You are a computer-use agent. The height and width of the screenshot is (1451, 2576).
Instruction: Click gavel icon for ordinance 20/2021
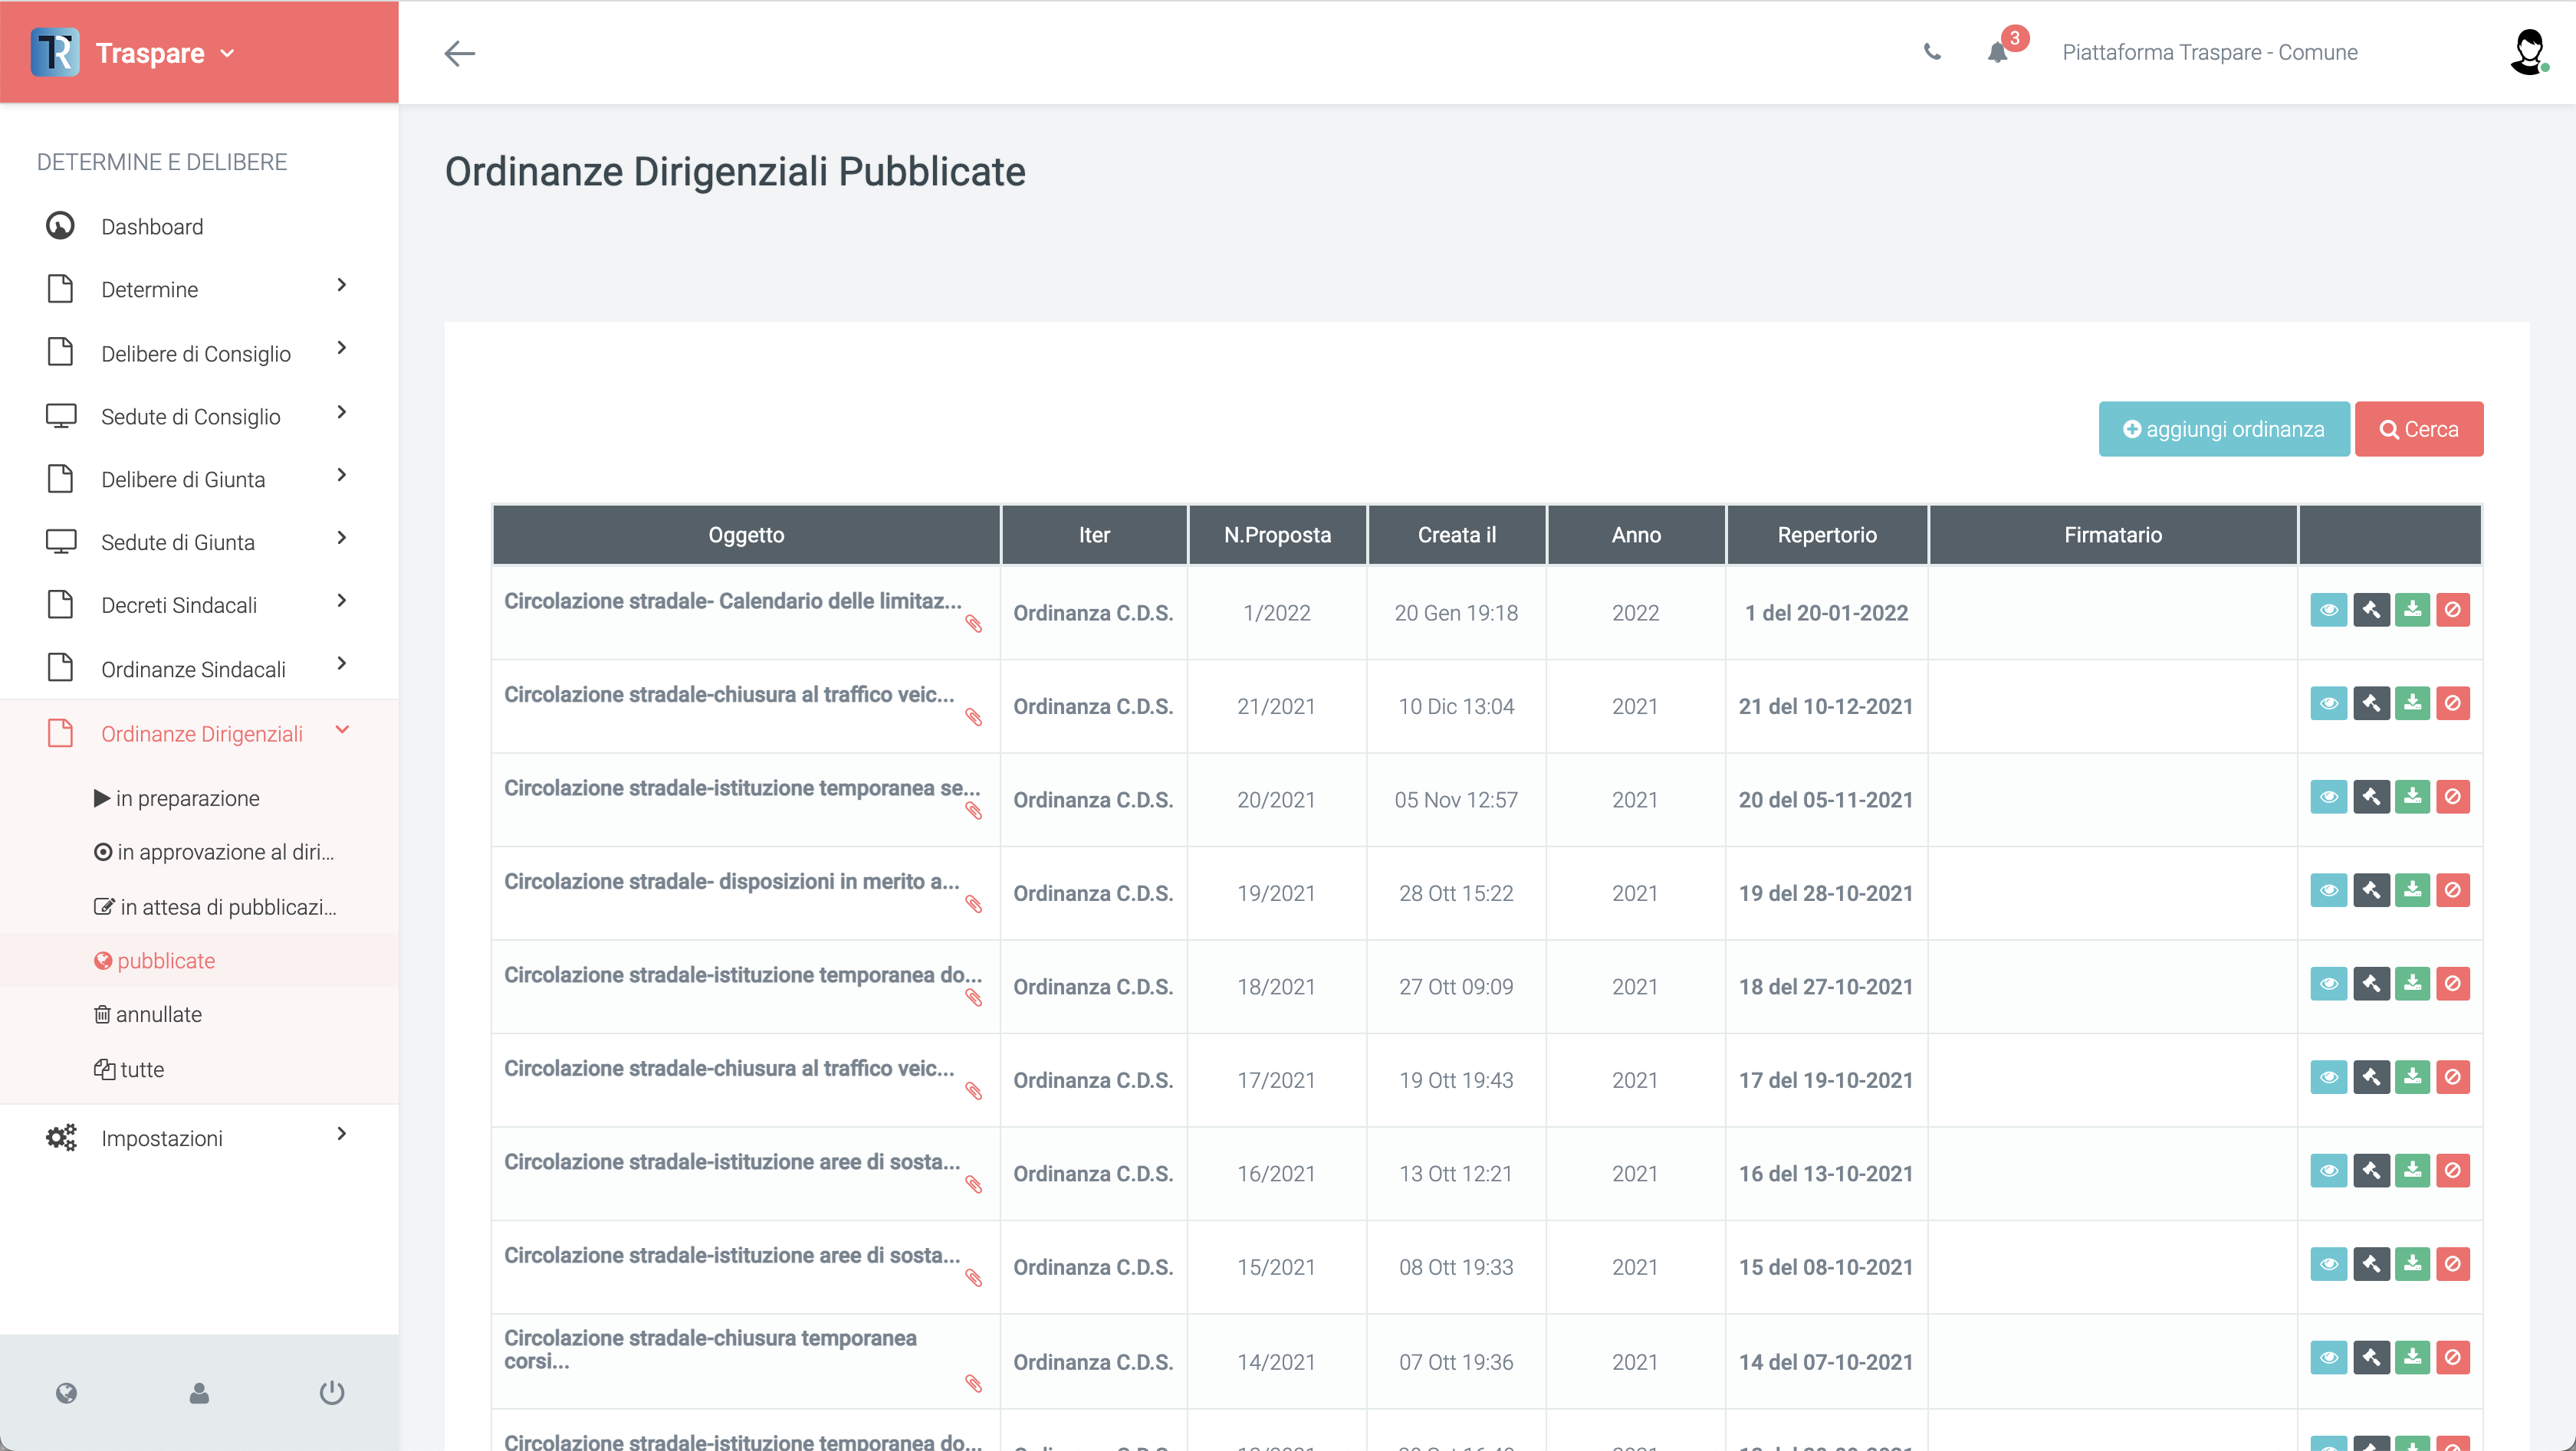click(2371, 797)
